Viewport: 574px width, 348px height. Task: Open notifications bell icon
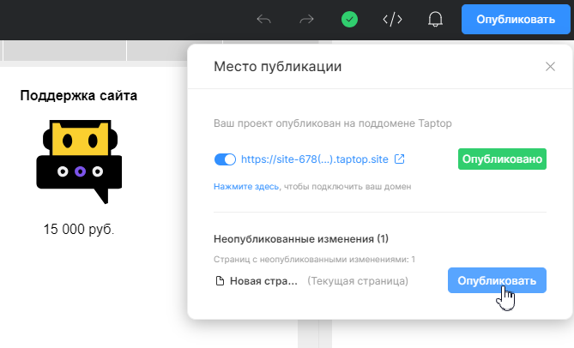click(435, 20)
